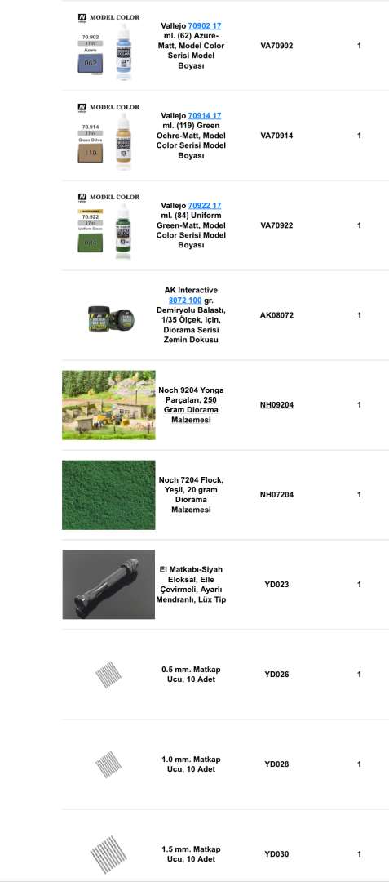
Task: Open the Green Ochre paint bottle image
Action: [x=108, y=136]
